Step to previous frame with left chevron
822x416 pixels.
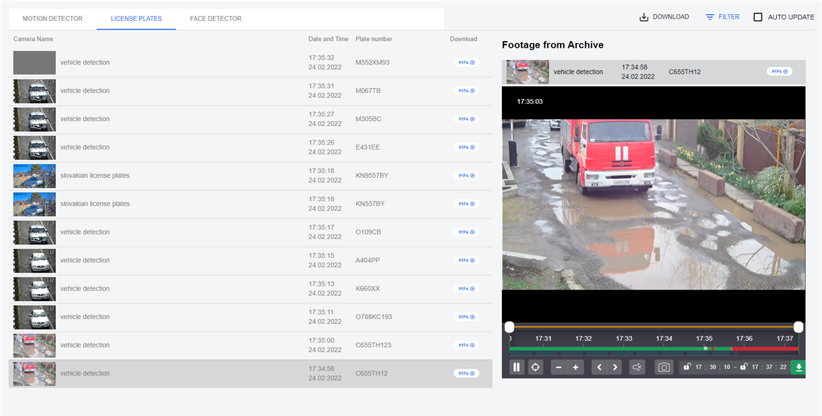tap(599, 368)
